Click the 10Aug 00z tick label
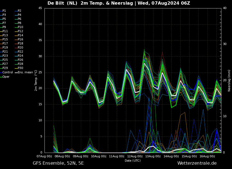232x169 pixels. point(99,156)
